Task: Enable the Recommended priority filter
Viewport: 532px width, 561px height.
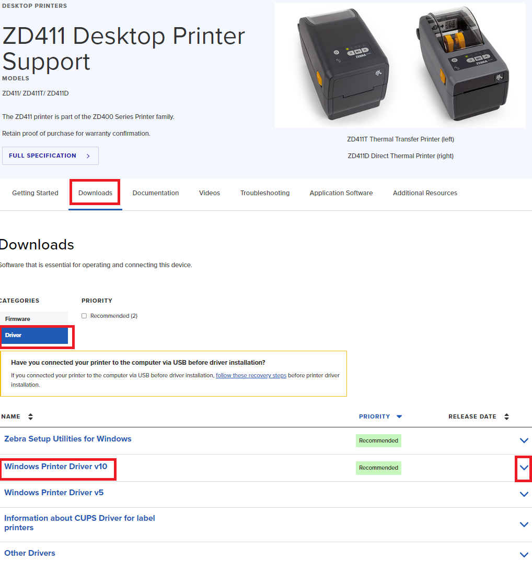Action: [84, 316]
